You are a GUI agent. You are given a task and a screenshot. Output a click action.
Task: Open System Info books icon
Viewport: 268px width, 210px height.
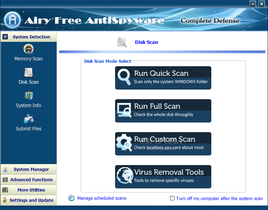(x=29, y=96)
